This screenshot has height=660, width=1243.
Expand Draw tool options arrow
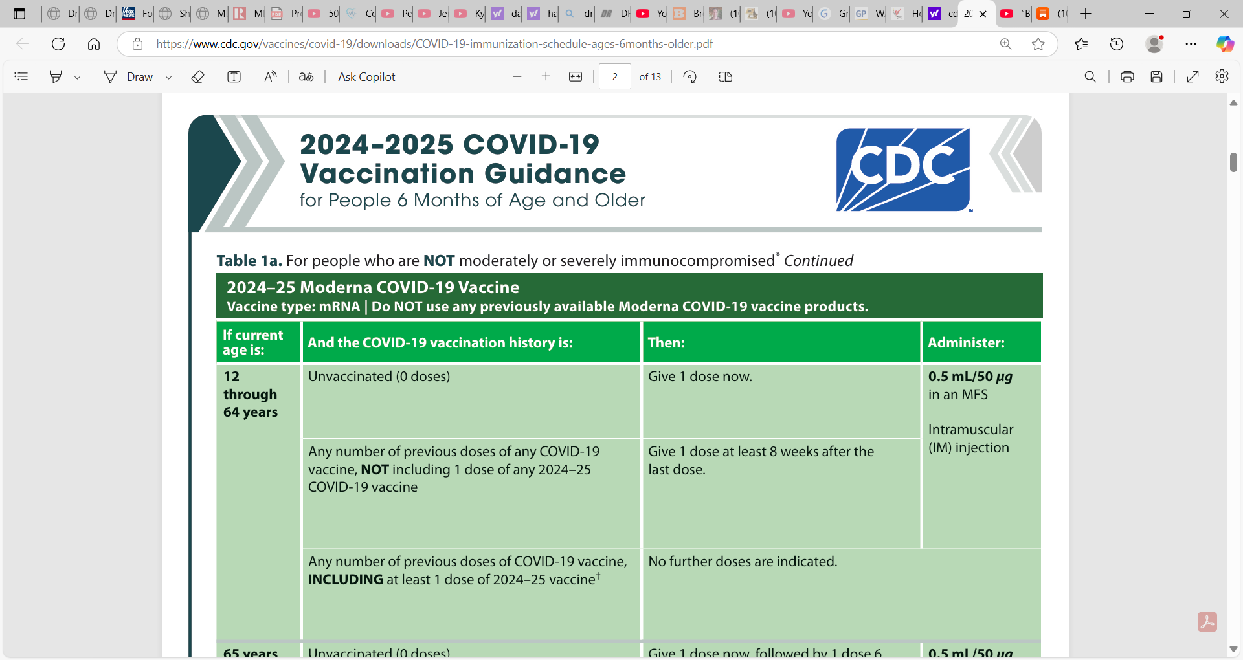pos(168,77)
